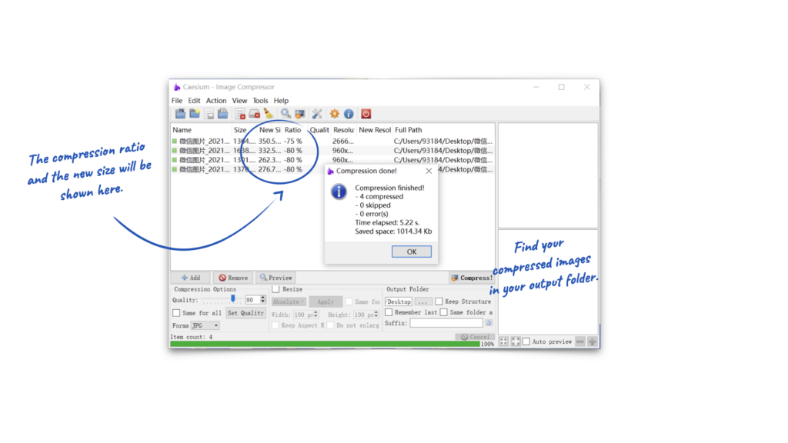Click the Full Path column header
Viewport: 788px width, 443px height.
[443, 129]
